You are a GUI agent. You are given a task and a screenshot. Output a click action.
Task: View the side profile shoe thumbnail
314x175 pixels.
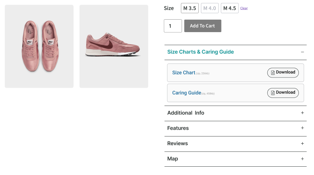point(113,46)
